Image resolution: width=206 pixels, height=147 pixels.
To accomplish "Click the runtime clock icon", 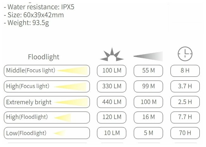I will tap(185, 54).
